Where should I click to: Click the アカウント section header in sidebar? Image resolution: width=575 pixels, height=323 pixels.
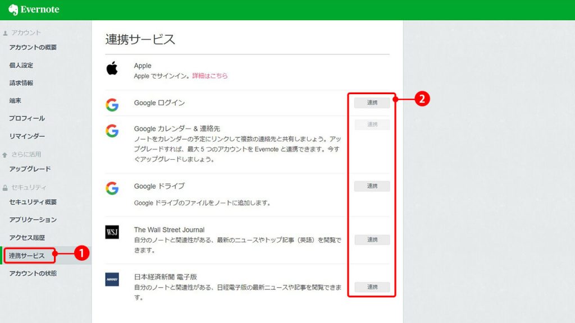click(x=26, y=33)
